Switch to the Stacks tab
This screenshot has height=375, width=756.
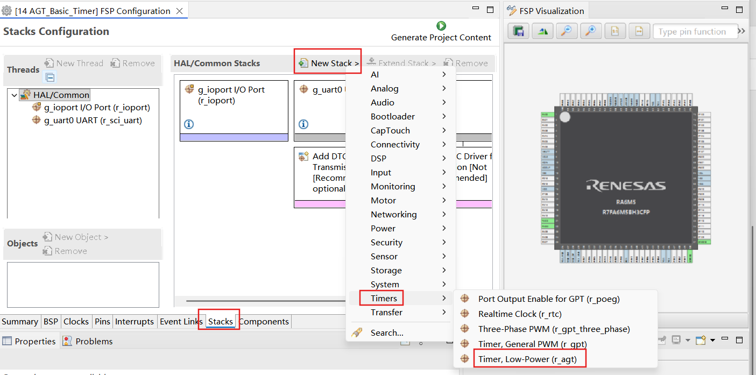tap(221, 321)
